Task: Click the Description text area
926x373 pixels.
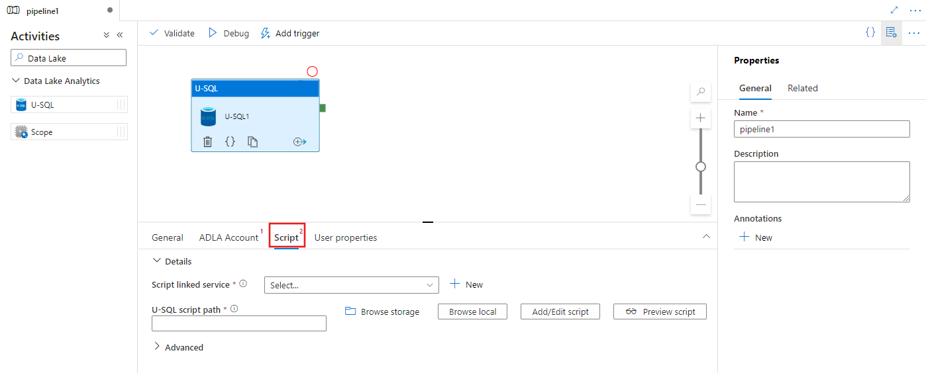Action: (822, 182)
